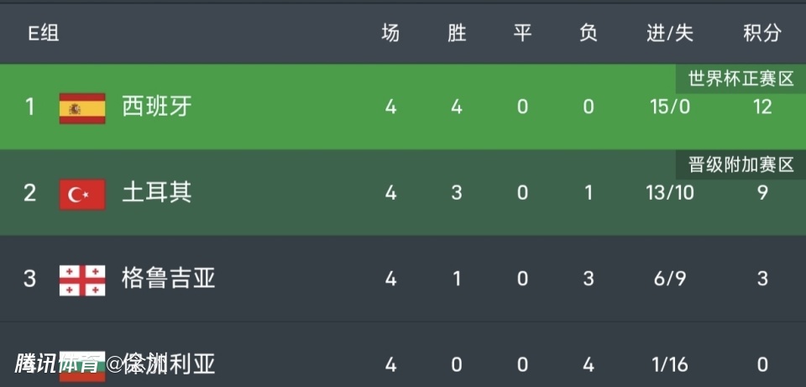Viewport: 806px width, 387px height.
Task: Click the Georgia flag icon
Action: click(x=82, y=280)
